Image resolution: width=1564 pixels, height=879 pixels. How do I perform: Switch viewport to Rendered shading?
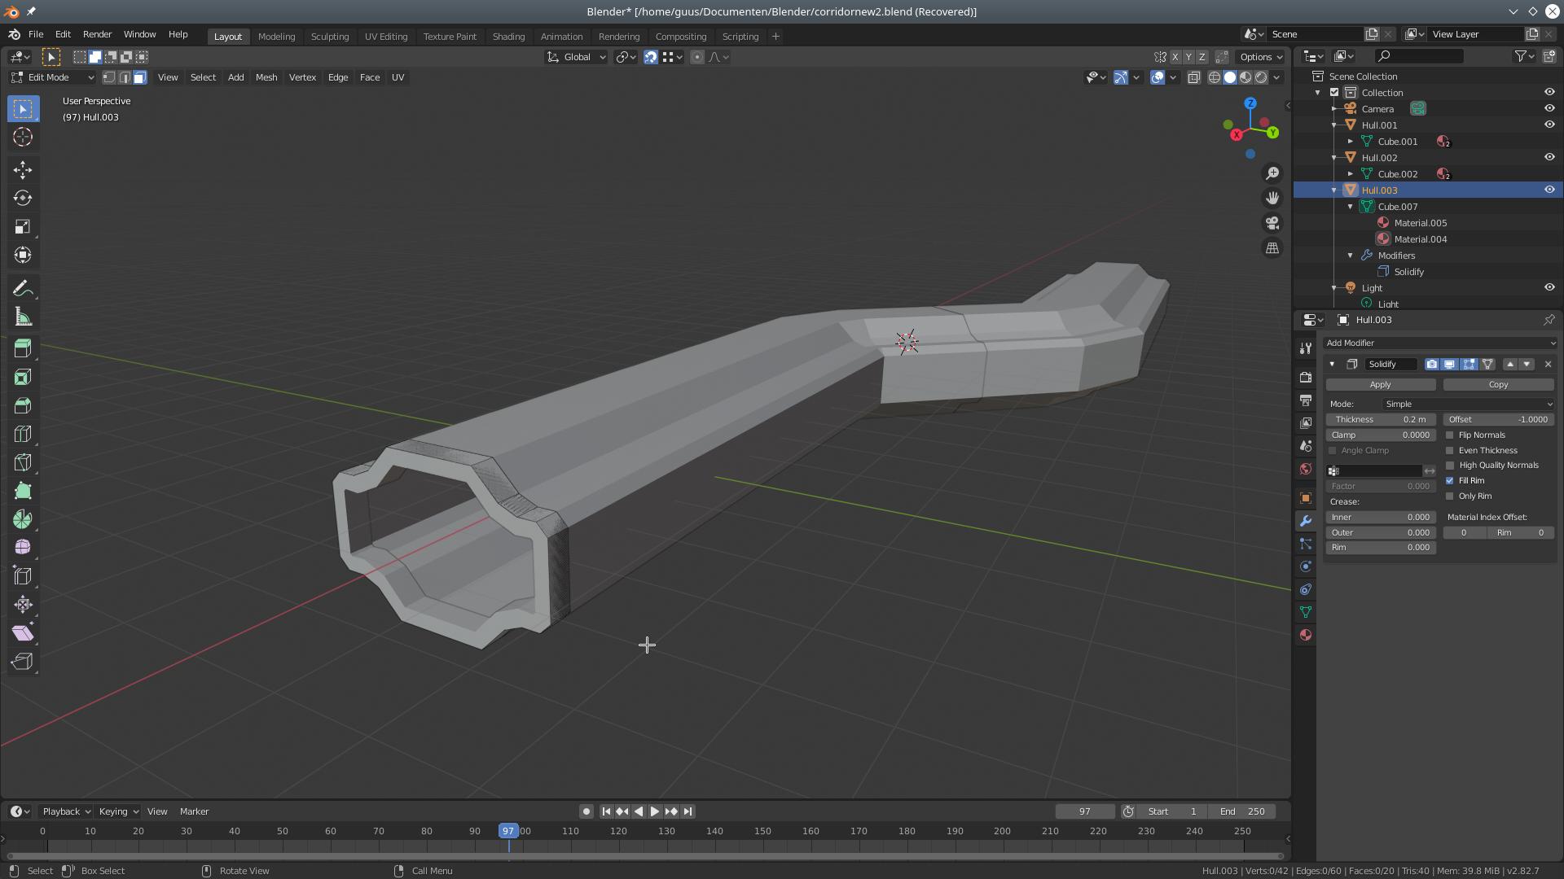tap(1261, 77)
